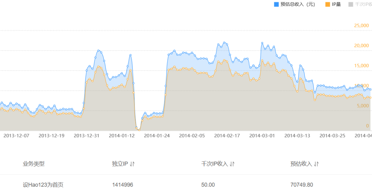Pick the 2014-02-05 date axis label
The image size is (372, 195).
(x=192, y=136)
